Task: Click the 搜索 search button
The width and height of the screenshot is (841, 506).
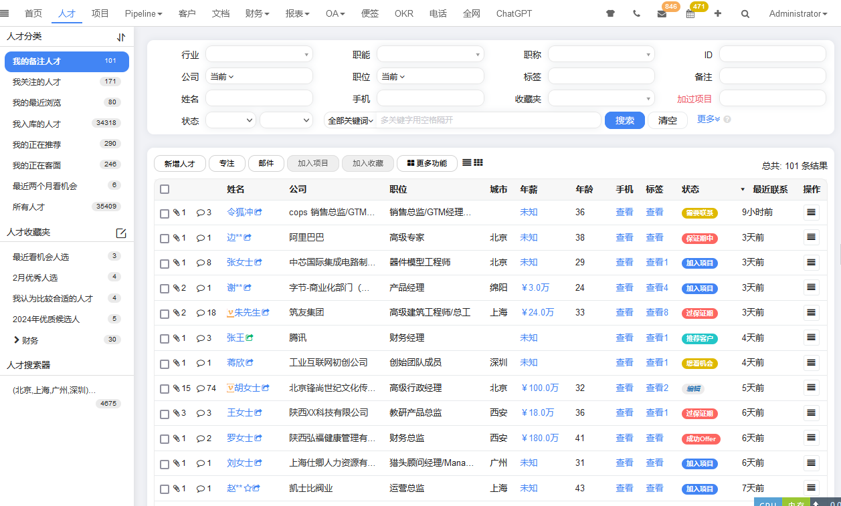Action: (x=624, y=120)
